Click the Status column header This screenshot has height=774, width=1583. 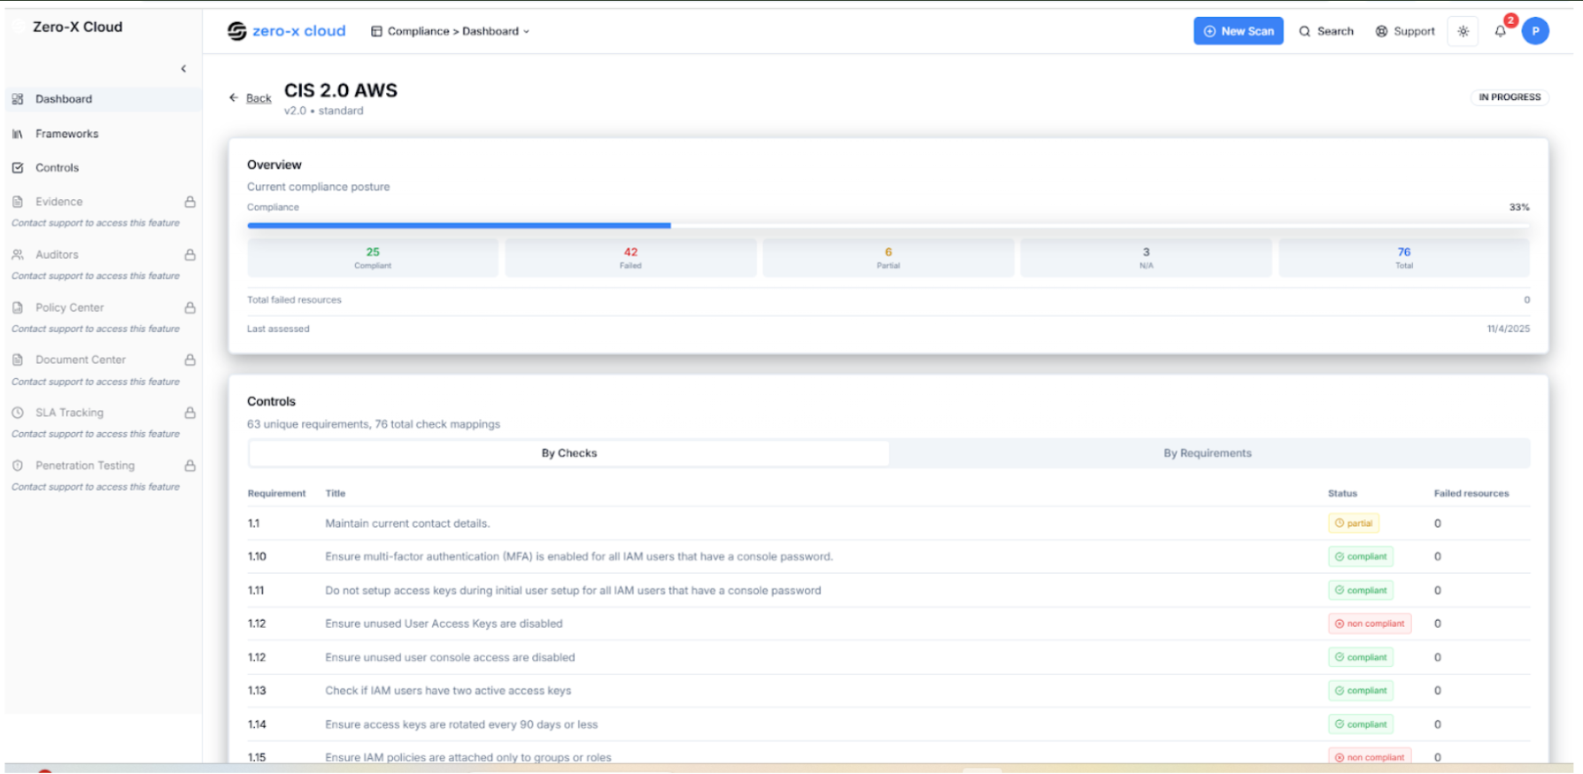[1342, 493]
